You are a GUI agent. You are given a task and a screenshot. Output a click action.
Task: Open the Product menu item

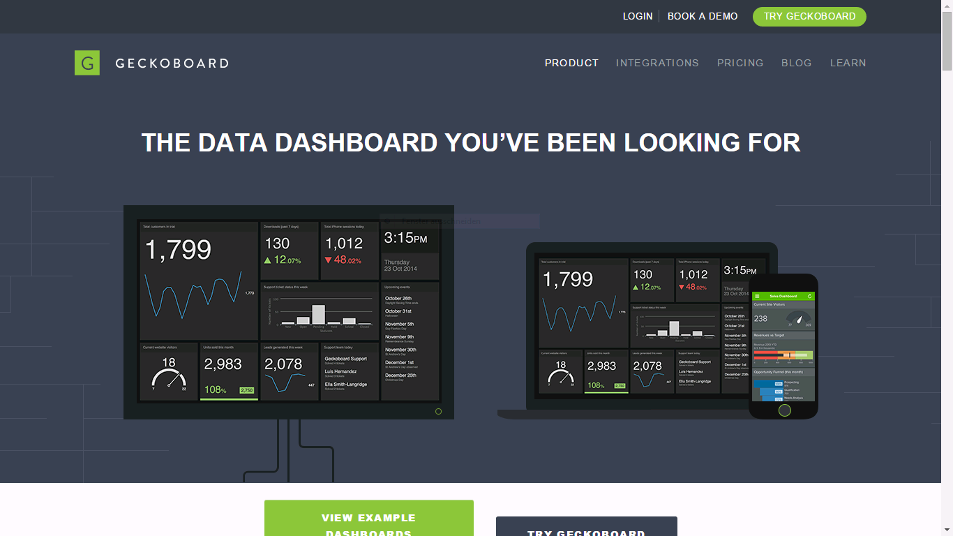coord(571,63)
